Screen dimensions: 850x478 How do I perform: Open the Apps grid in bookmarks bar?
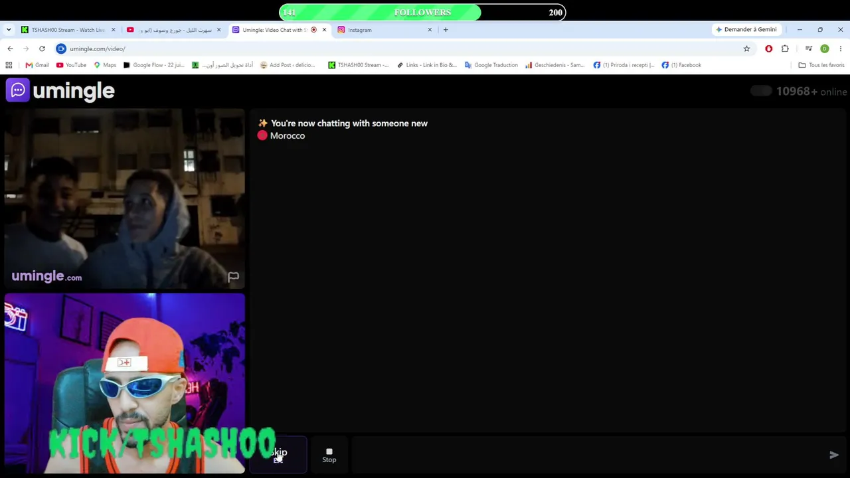pos(9,65)
